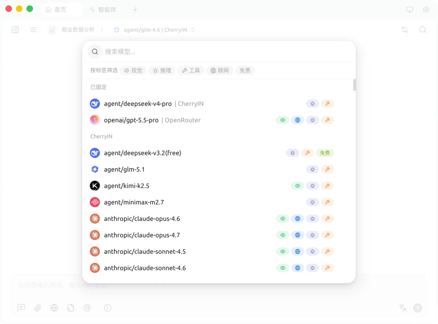
Task: Click the knowledge base icon in input bar
Action: click(71, 308)
